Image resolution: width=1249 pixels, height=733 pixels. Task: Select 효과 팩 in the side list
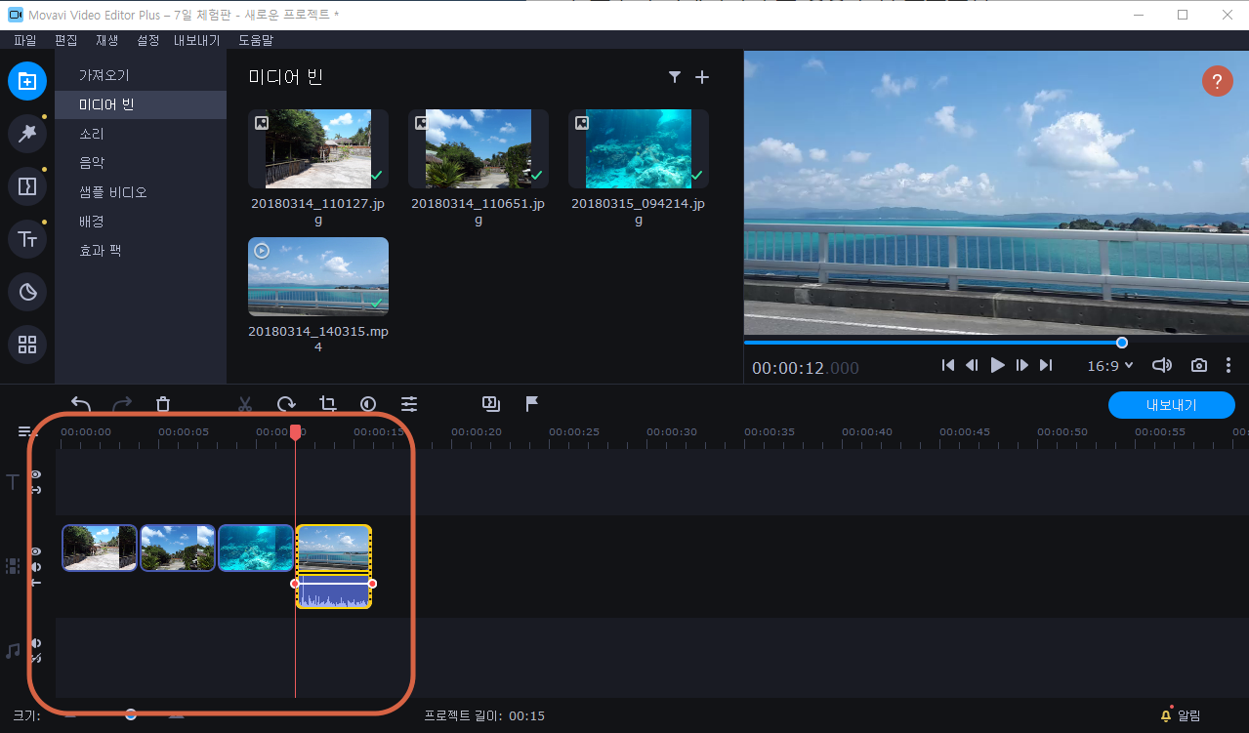tap(141, 251)
